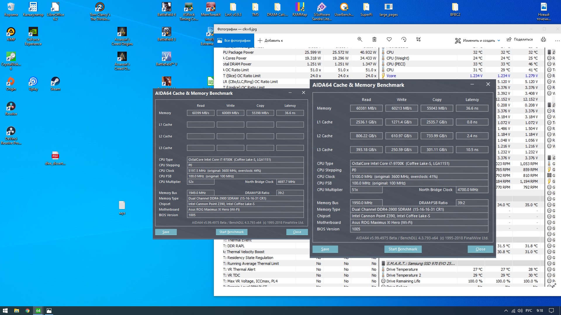This screenshot has height=315, width=561.
Task: Toggle the РУС language indicator in taskbar
Action: [529, 311]
